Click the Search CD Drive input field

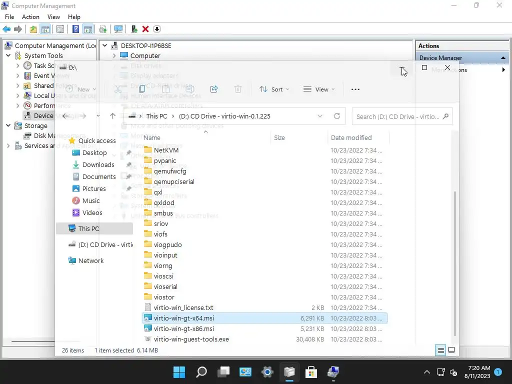click(402, 116)
